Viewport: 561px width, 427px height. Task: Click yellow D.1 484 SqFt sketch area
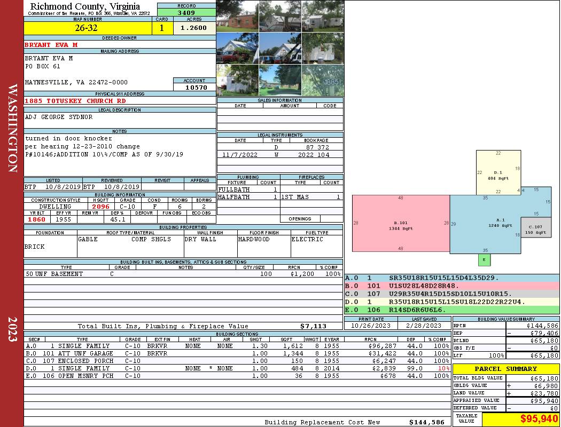coord(498,172)
